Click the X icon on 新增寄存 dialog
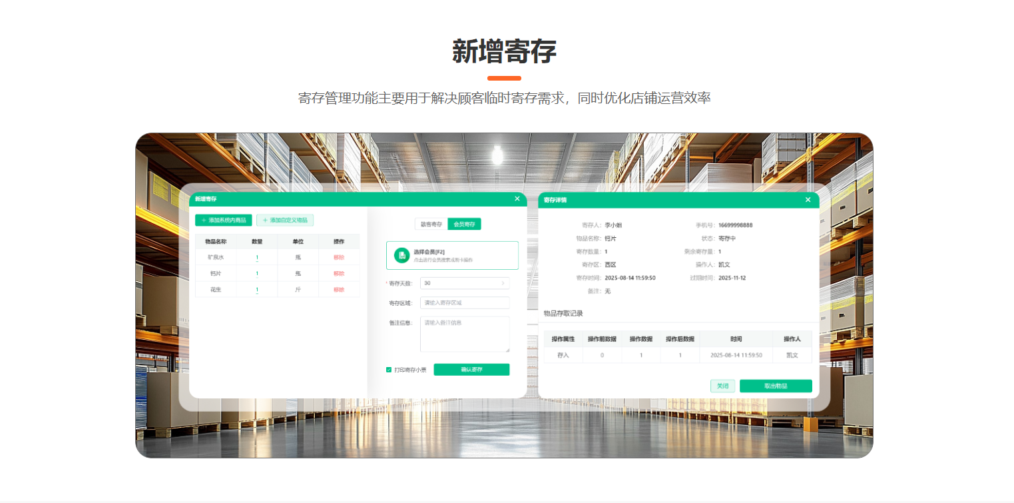Image resolution: width=1014 pixels, height=503 pixels. tap(517, 198)
